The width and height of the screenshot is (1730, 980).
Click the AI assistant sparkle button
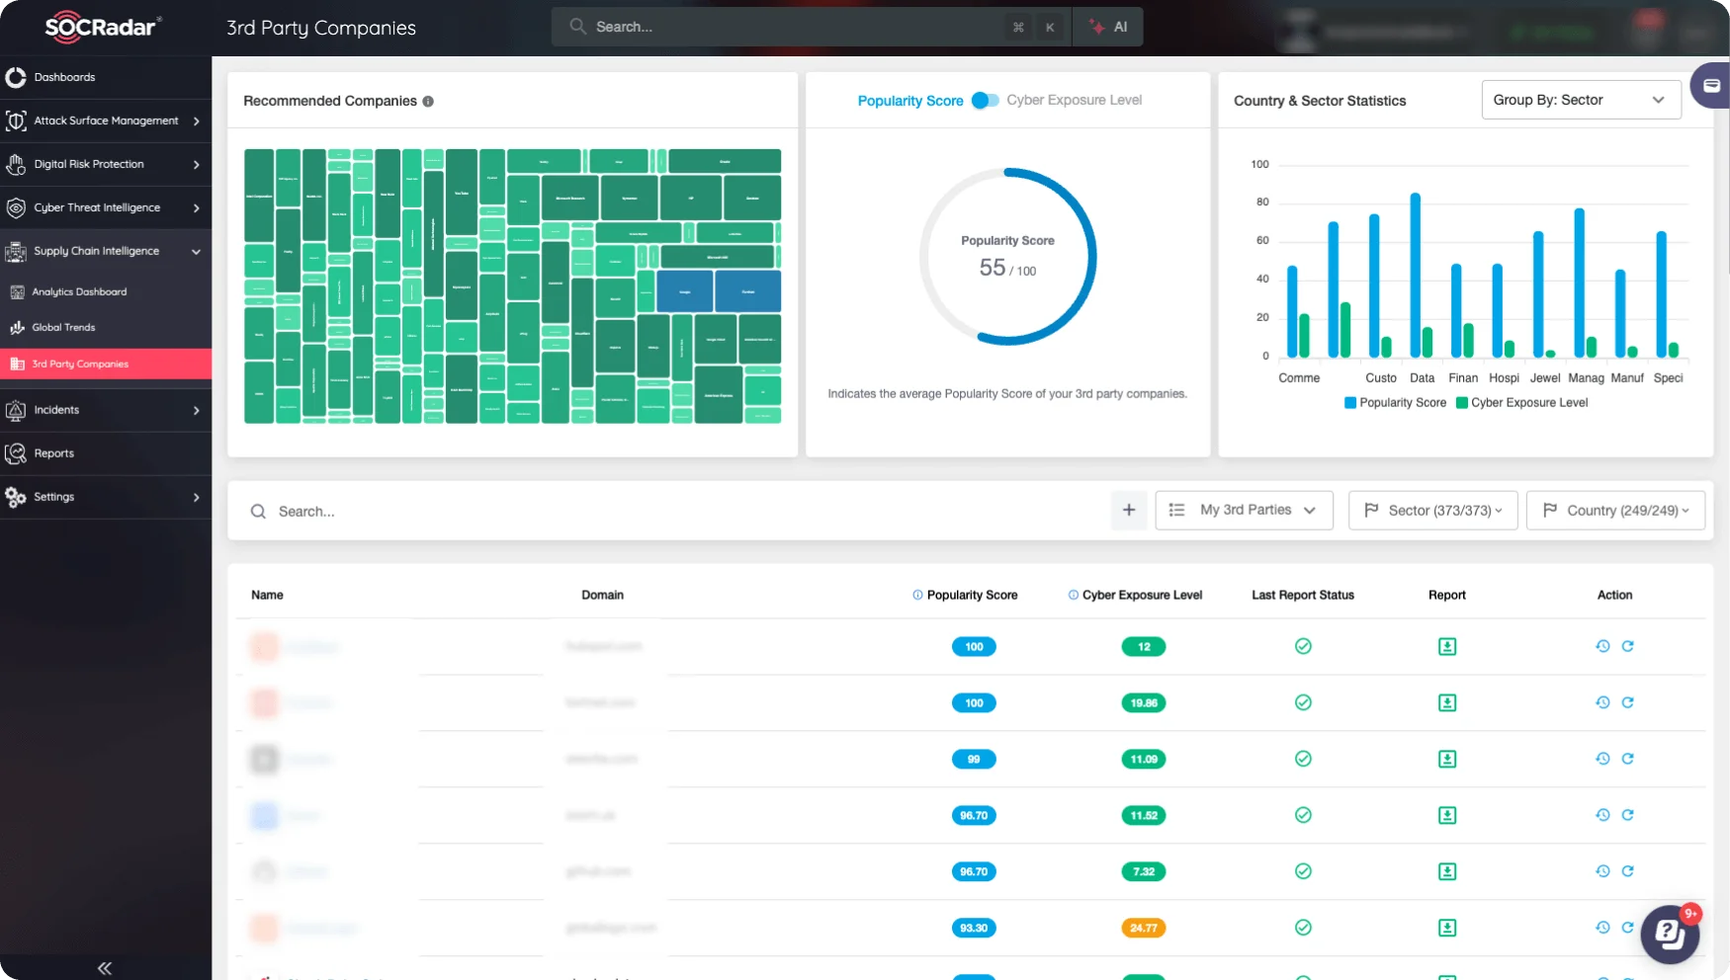1108,28
